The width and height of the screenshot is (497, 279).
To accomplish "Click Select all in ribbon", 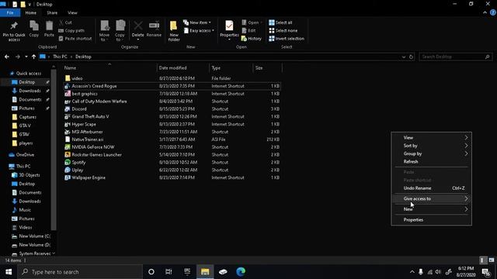I will [x=280, y=22].
